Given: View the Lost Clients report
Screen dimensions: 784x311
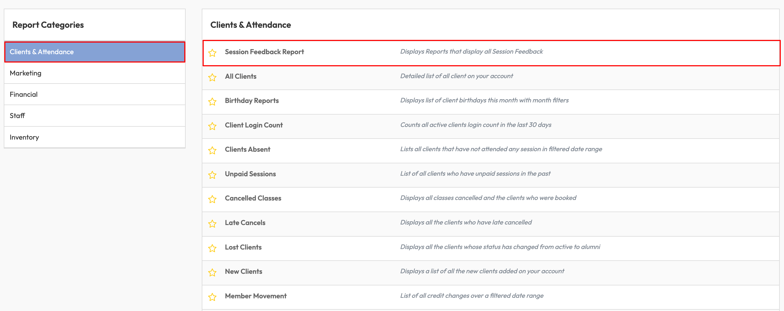Looking at the screenshot, I should click(x=243, y=247).
